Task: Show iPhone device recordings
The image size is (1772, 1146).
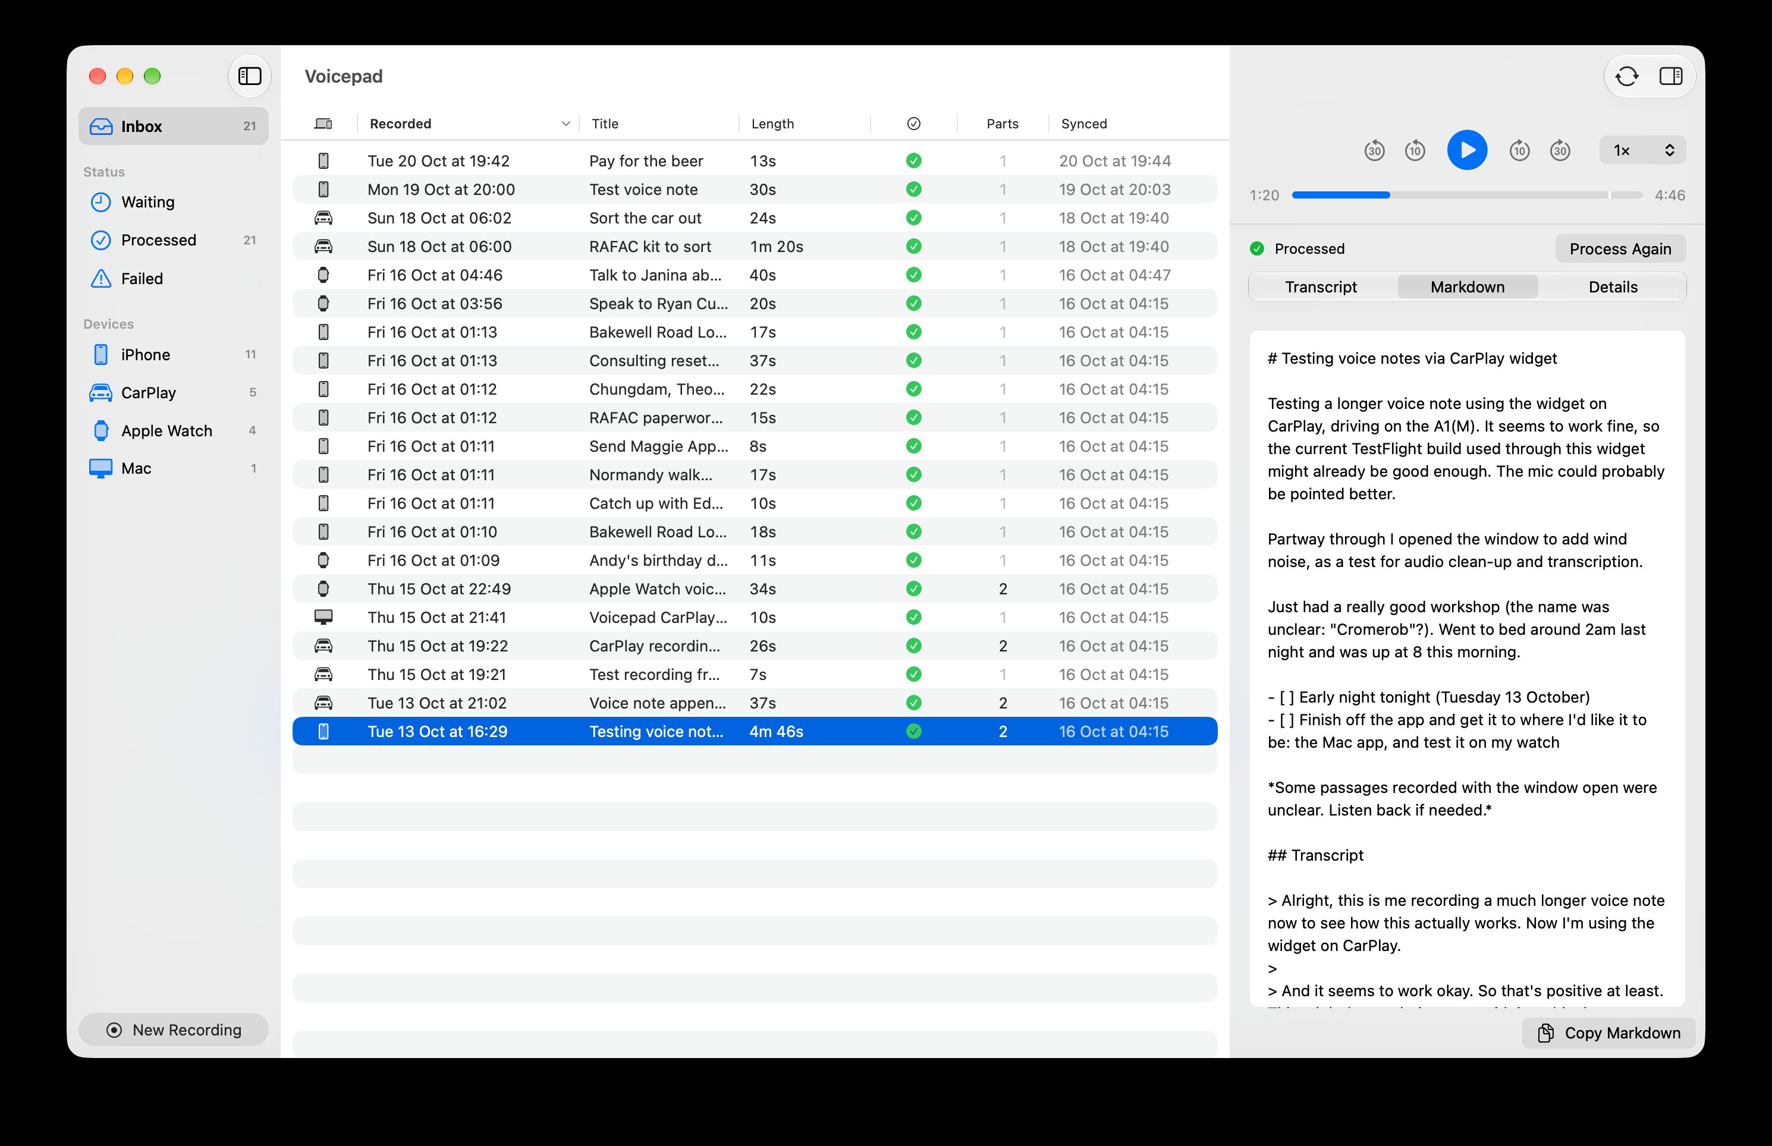Action: coord(174,355)
